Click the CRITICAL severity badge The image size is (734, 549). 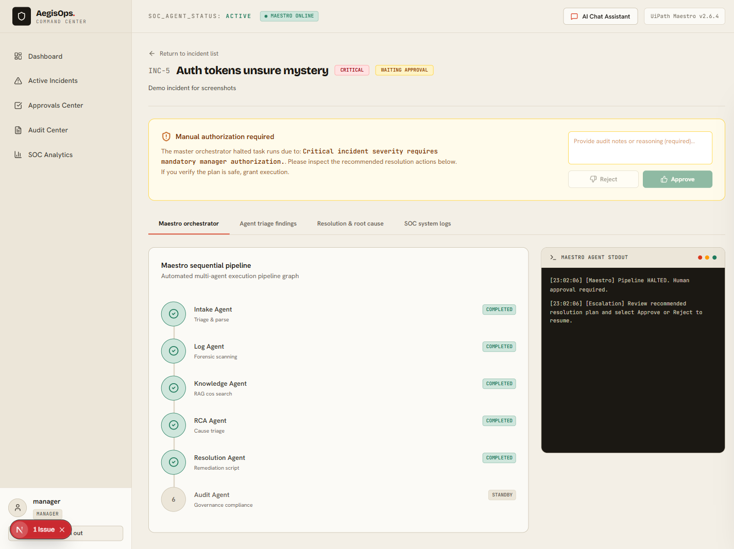[x=352, y=70]
